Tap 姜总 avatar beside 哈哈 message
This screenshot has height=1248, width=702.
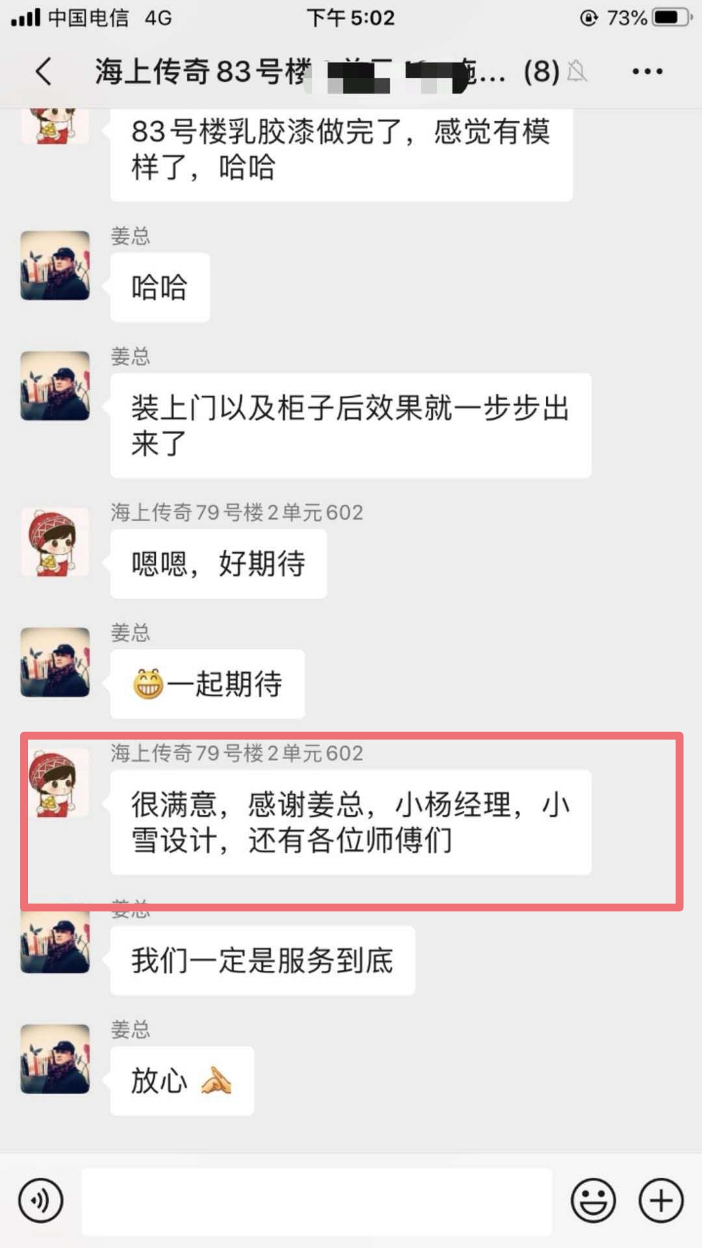pyautogui.click(x=55, y=265)
